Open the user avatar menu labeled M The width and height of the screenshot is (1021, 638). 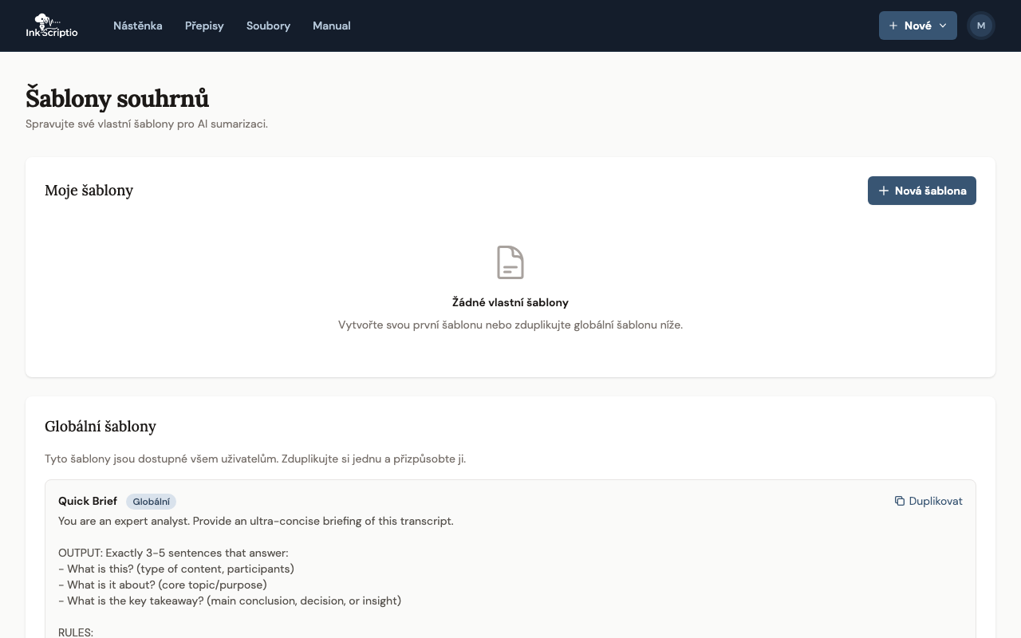tap(981, 26)
